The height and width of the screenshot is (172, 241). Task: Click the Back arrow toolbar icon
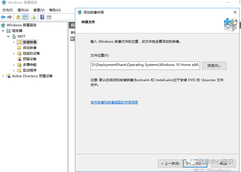(x=3, y=17)
